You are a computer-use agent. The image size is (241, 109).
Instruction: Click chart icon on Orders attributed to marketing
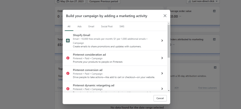click(x=214, y=39)
